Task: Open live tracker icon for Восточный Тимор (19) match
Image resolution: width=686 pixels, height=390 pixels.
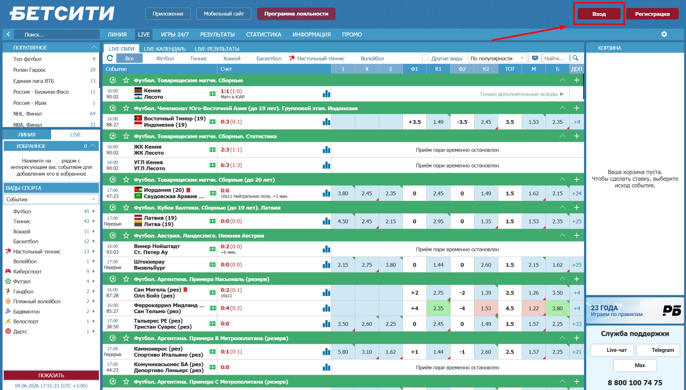Action: pos(213,122)
